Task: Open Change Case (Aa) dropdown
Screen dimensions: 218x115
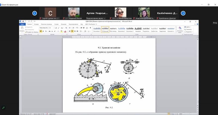Action: (62, 28)
